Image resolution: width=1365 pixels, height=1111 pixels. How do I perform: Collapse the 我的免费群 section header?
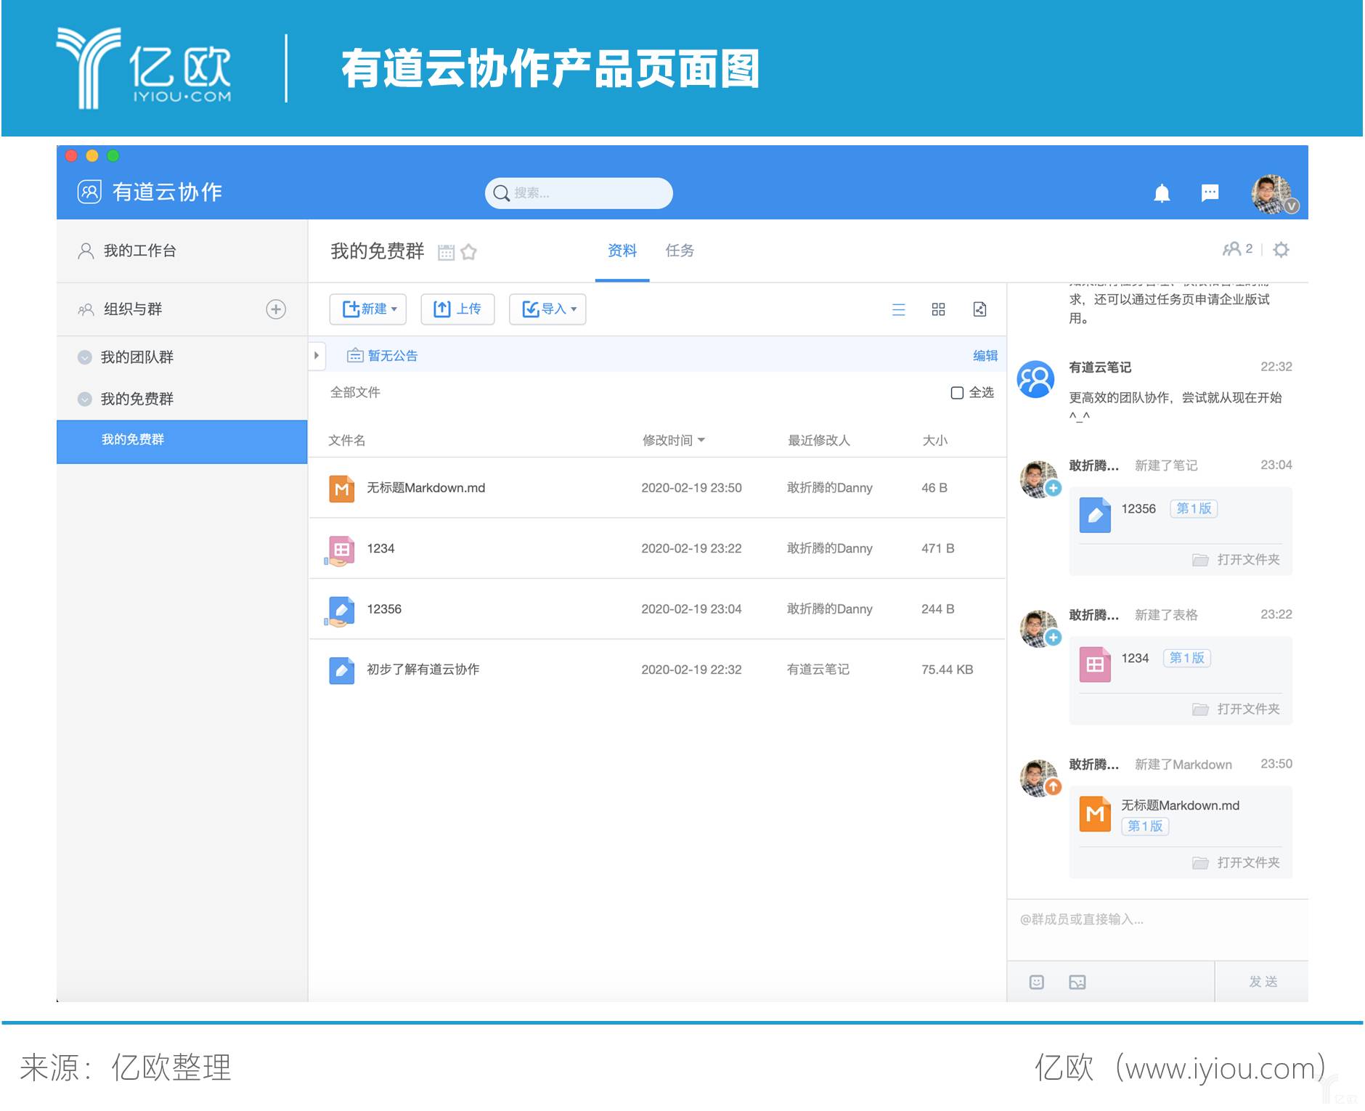85,399
